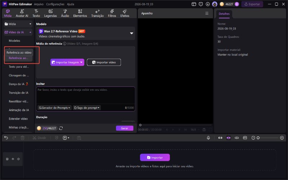Expand the Mídia dropdown in sidebar
Viewport: 288px width, 180px height.
point(18,24)
